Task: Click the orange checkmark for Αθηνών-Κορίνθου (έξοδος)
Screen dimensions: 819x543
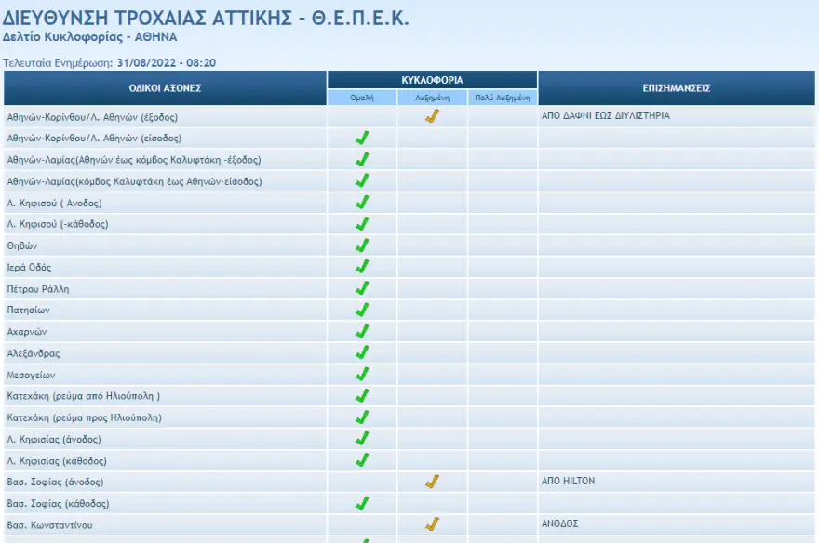Action: click(x=432, y=116)
